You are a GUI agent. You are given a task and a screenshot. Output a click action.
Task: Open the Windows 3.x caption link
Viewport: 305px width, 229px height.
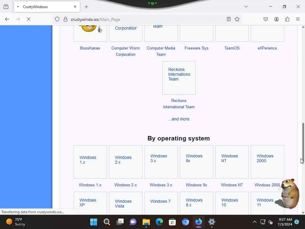pos(161,185)
